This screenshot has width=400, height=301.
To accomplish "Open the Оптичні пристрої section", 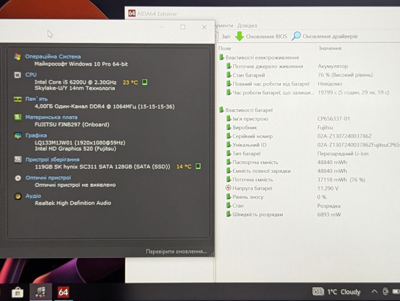I will 48,178.
